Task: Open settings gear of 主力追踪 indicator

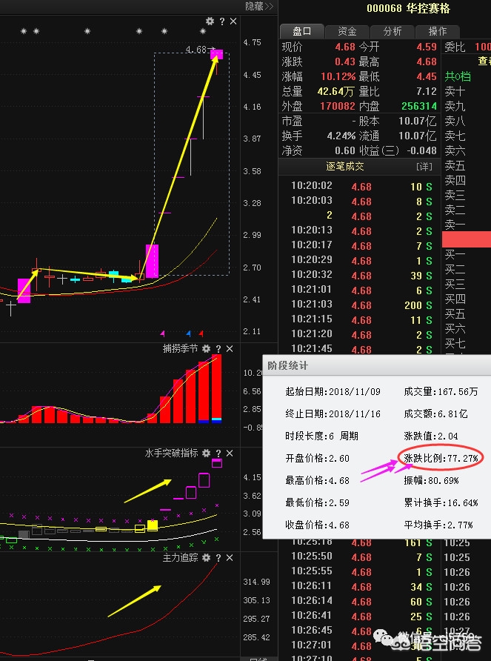Action: pyautogui.click(x=207, y=557)
